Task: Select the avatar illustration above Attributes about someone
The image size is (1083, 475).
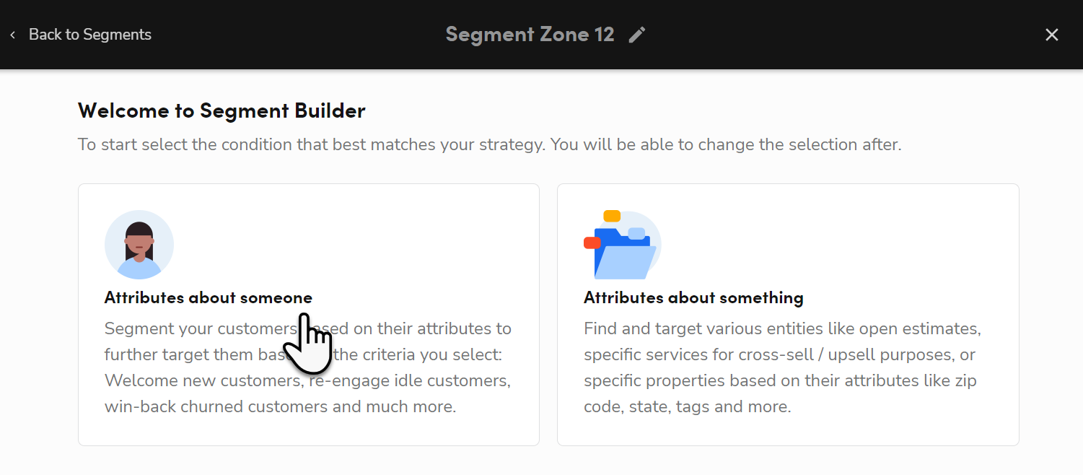Action: (139, 245)
